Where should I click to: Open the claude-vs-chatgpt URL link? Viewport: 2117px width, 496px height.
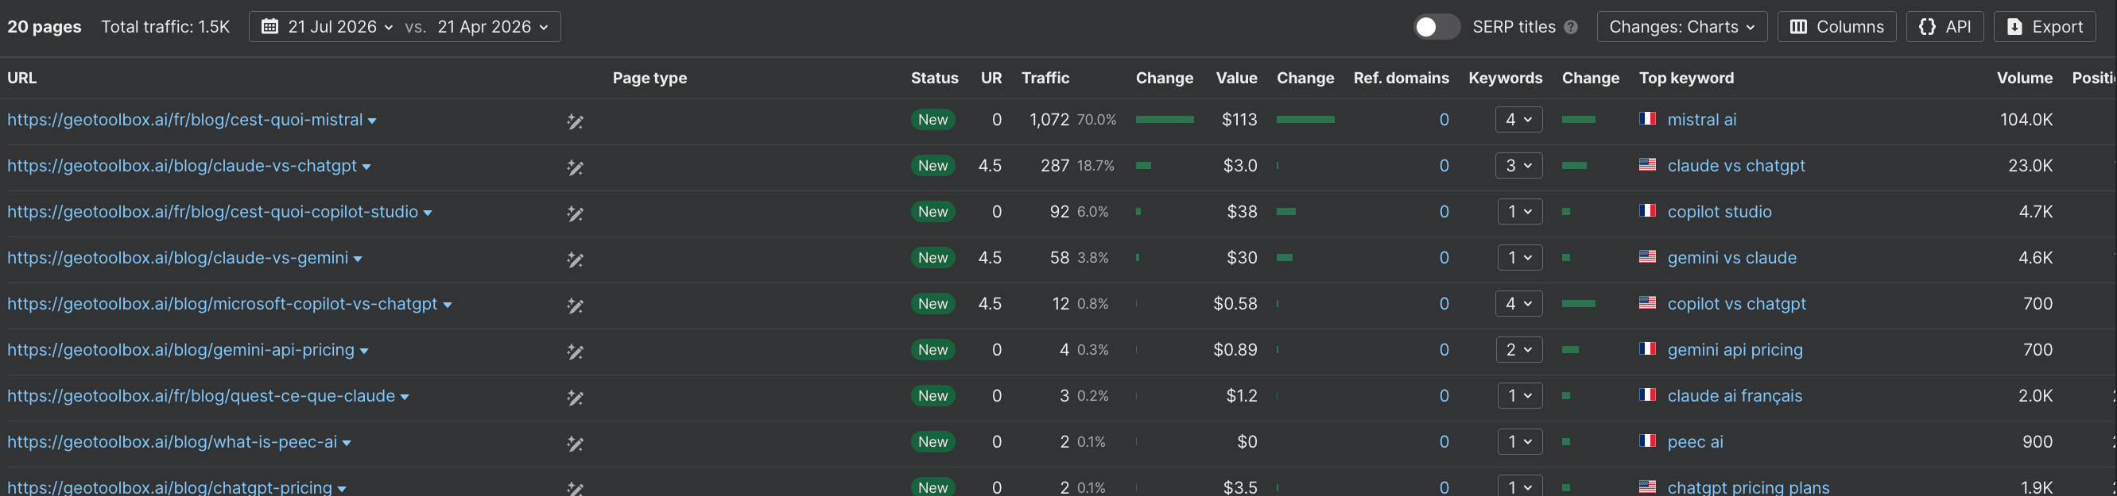[182, 166]
